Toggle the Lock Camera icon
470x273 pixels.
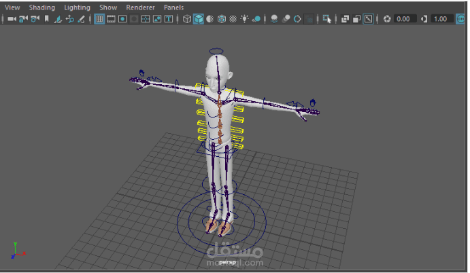click(23, 19)
